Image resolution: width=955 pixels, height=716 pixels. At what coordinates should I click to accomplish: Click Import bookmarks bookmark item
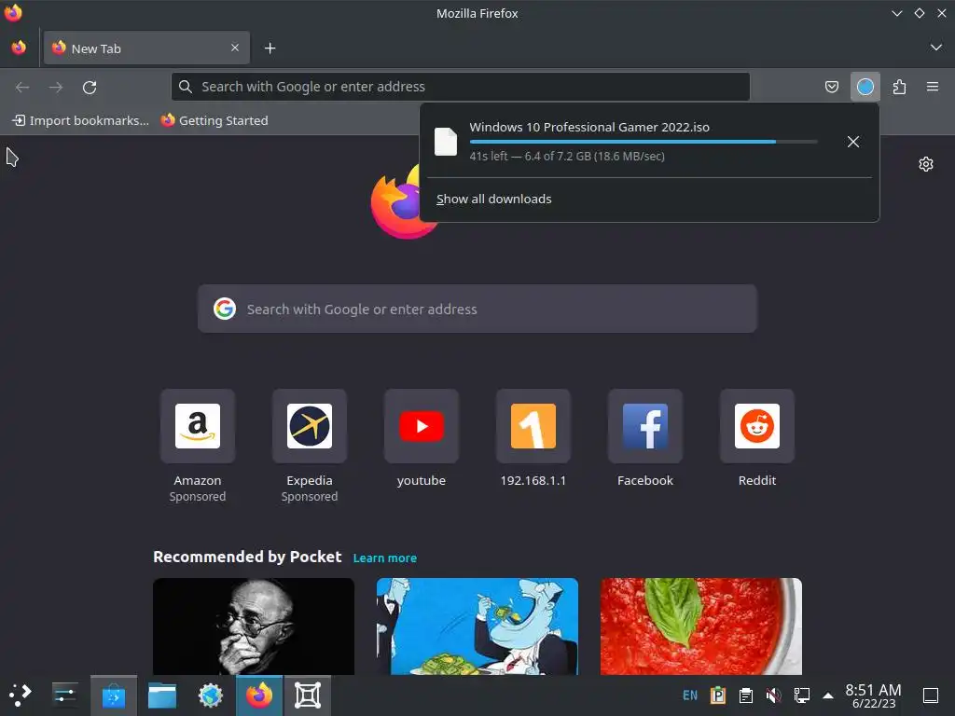coord(80,120)
